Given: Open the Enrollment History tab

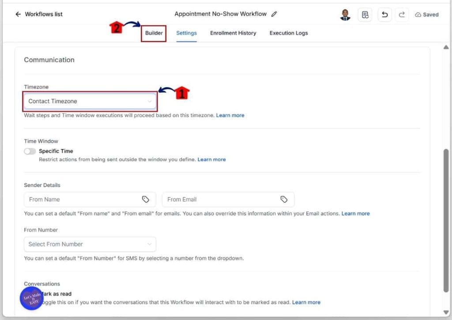Looking at the screenshot, I should (x=233, y=33).
